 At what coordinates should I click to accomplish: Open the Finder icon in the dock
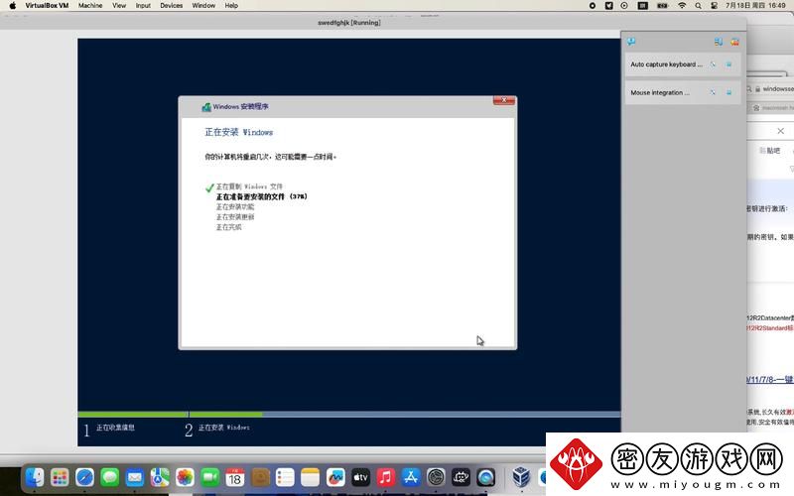coord(35,477)
